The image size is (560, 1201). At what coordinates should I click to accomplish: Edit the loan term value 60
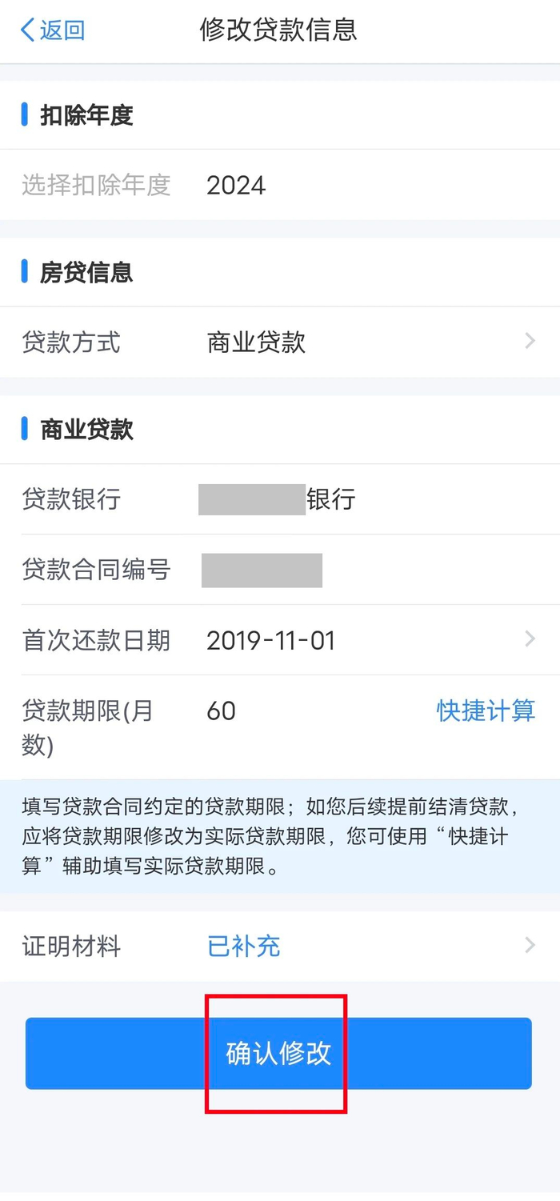pyautogui.click(x=222, y=711)
